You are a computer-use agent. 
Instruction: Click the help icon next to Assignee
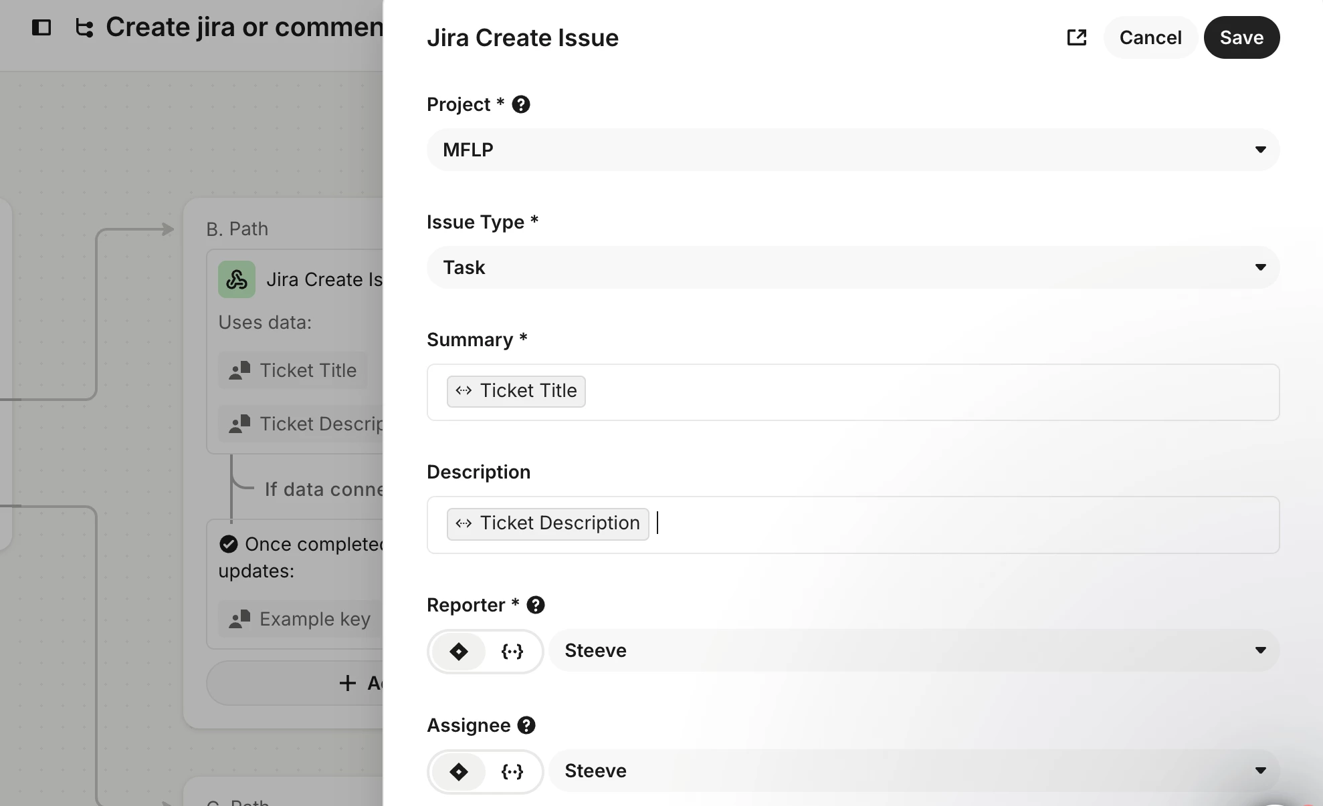pyautogui.click(x=526, y=725)
